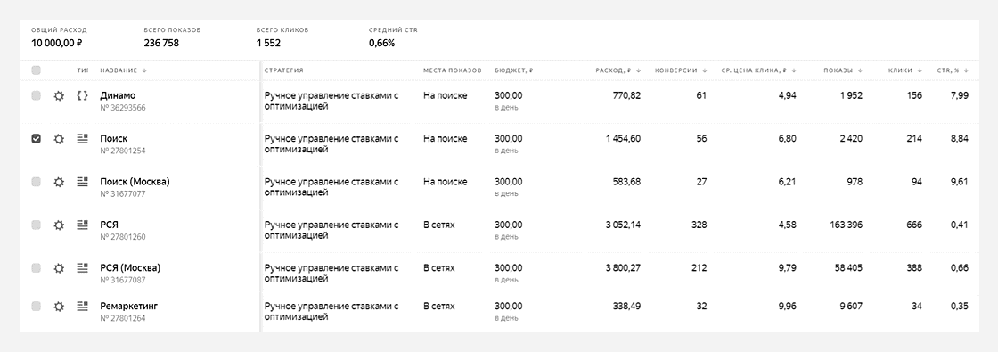Sort by CTR, % column header
This screenshot has width=998, height=352.
(x=953, y=70)
